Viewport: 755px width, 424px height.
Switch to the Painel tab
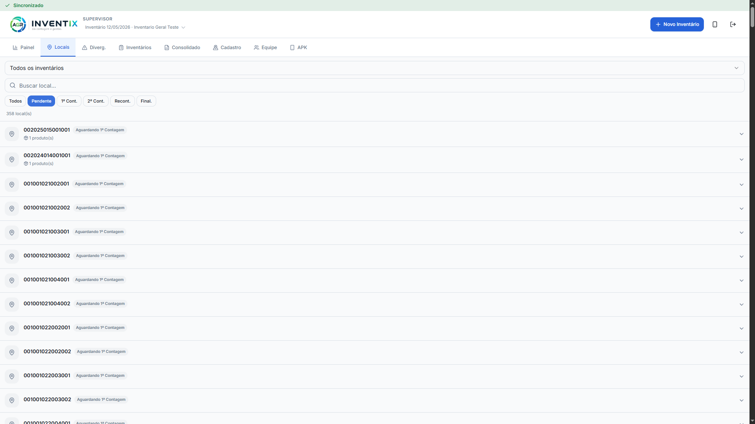pyautogui.click(x=23, y=48)
